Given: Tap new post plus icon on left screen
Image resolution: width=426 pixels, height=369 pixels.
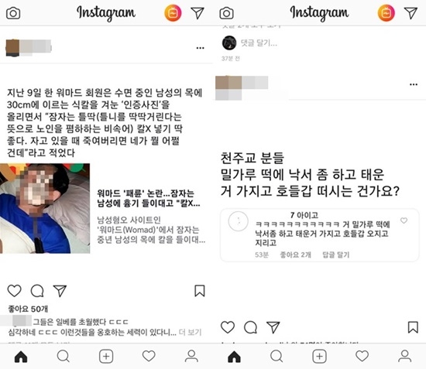Looking at the screenshot, I should point(106,357).
